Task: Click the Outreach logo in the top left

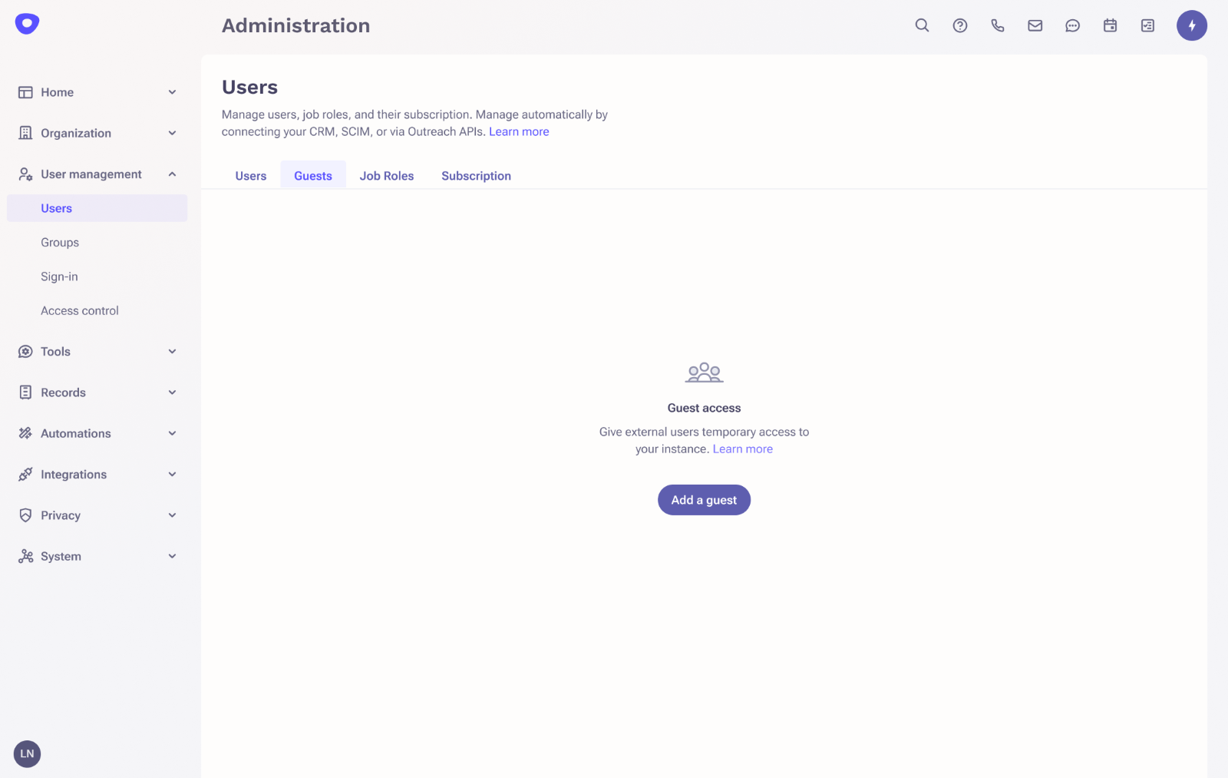Action: 27,23
